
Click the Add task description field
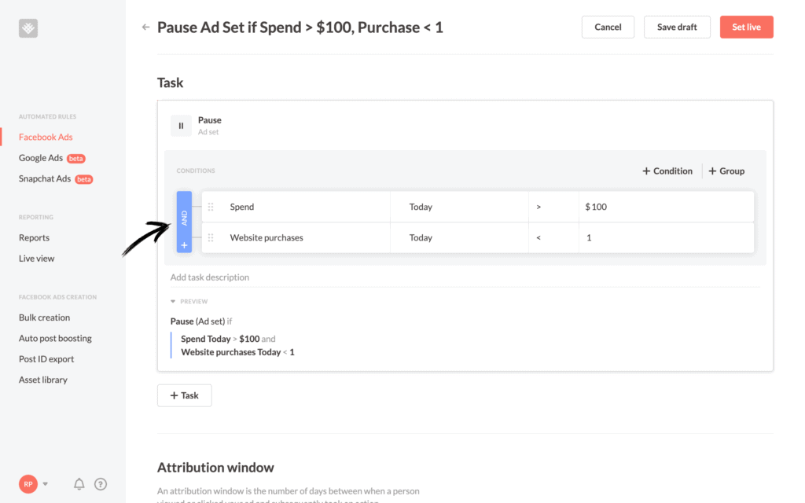(465, 277)
